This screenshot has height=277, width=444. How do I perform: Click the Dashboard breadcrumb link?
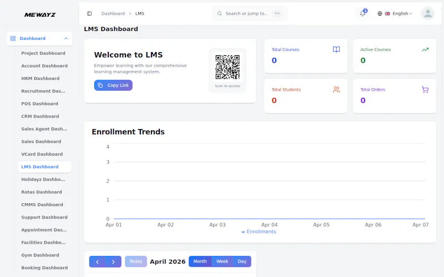(x=113, y=13)
